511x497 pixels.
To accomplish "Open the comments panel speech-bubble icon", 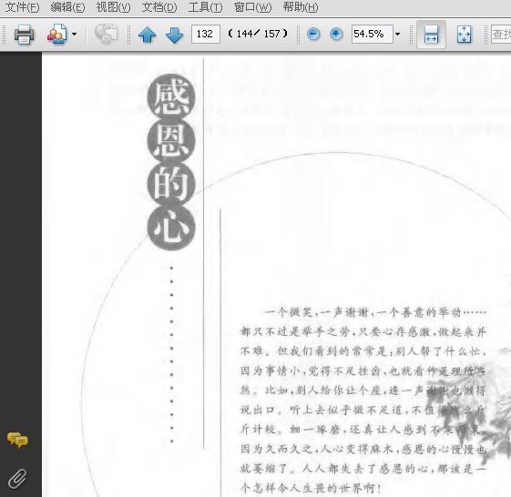I will pyautogui.click(x=17, y=441).
